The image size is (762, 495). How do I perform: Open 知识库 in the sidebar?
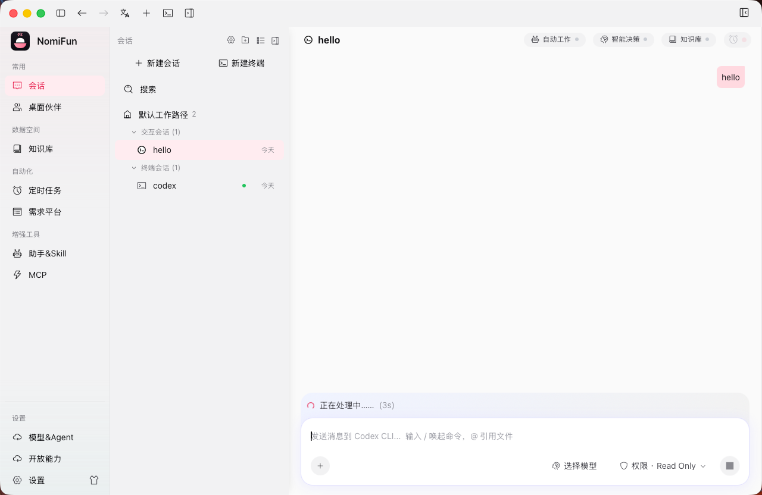[55, 149]
